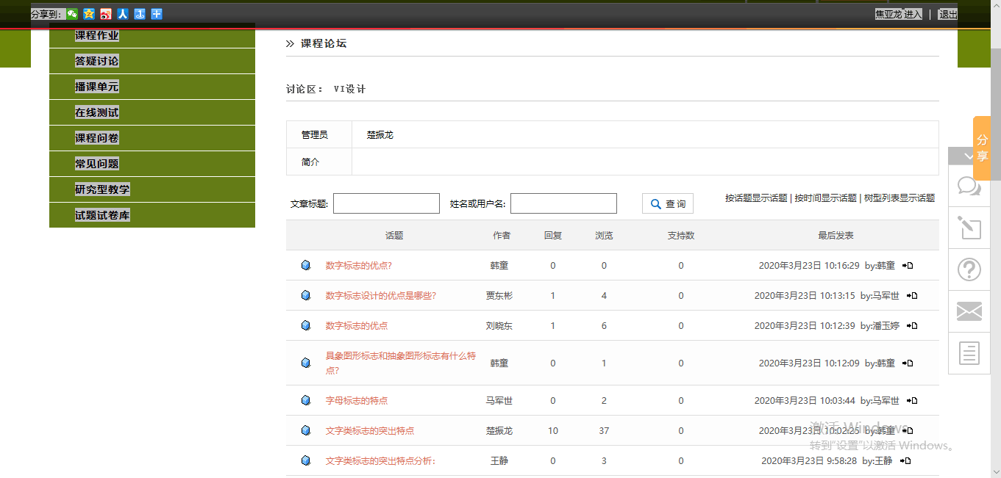
Task: Share page to WeChat
Action: tap(72, 14)
